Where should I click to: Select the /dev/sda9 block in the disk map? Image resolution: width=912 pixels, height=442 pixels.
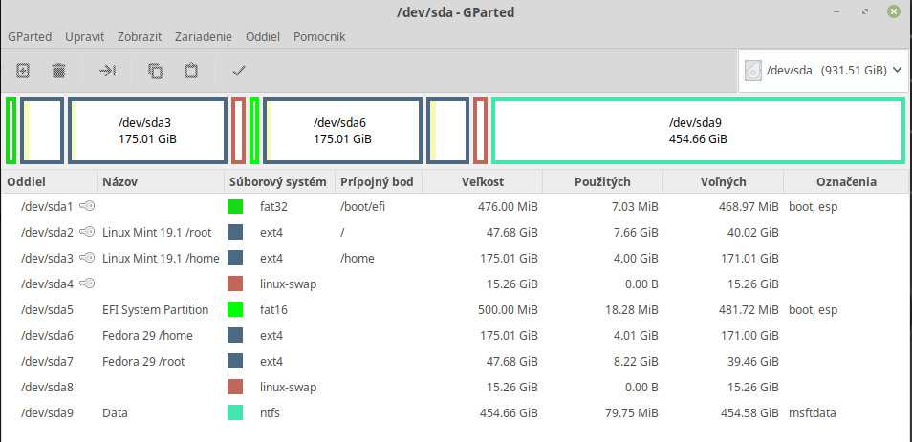(697, 131)
